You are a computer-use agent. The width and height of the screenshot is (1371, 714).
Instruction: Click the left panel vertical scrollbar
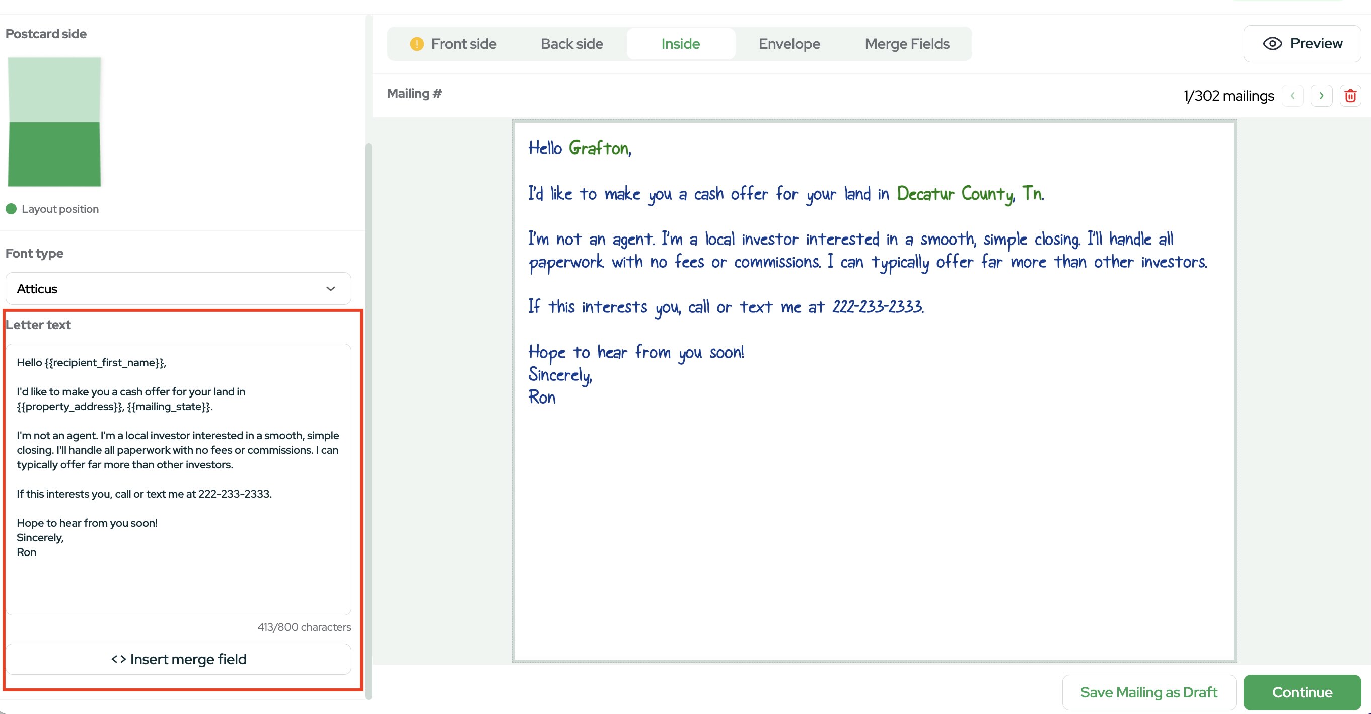pos(368,420)
